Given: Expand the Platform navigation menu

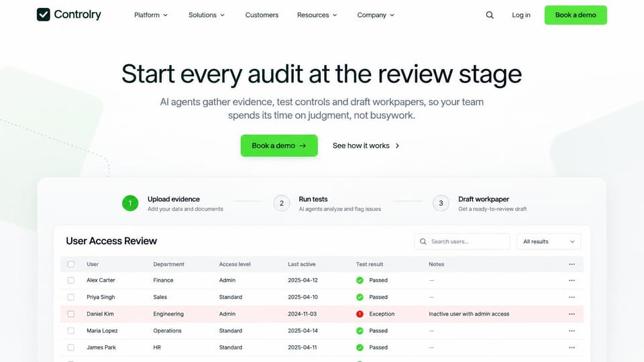Looking at the screenshot, I should tap(151, 15).
